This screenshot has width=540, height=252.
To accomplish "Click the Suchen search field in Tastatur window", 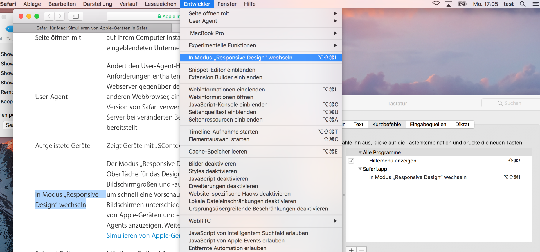I will pos(511,103).
